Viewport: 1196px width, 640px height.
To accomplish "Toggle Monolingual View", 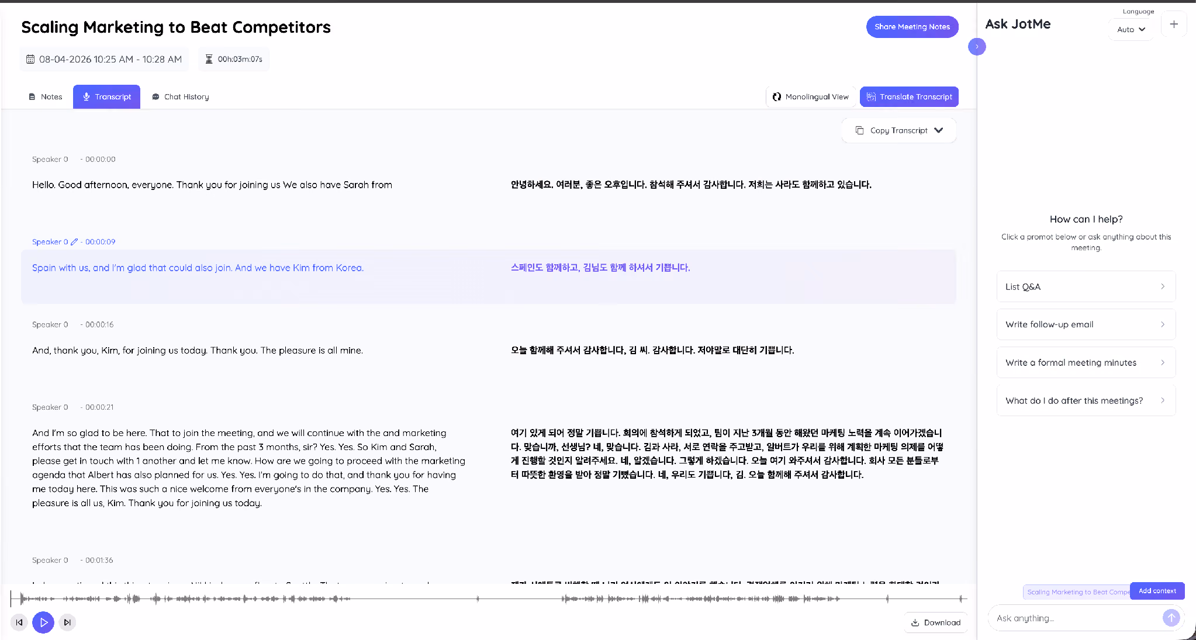I will click(x=811, y=97).
